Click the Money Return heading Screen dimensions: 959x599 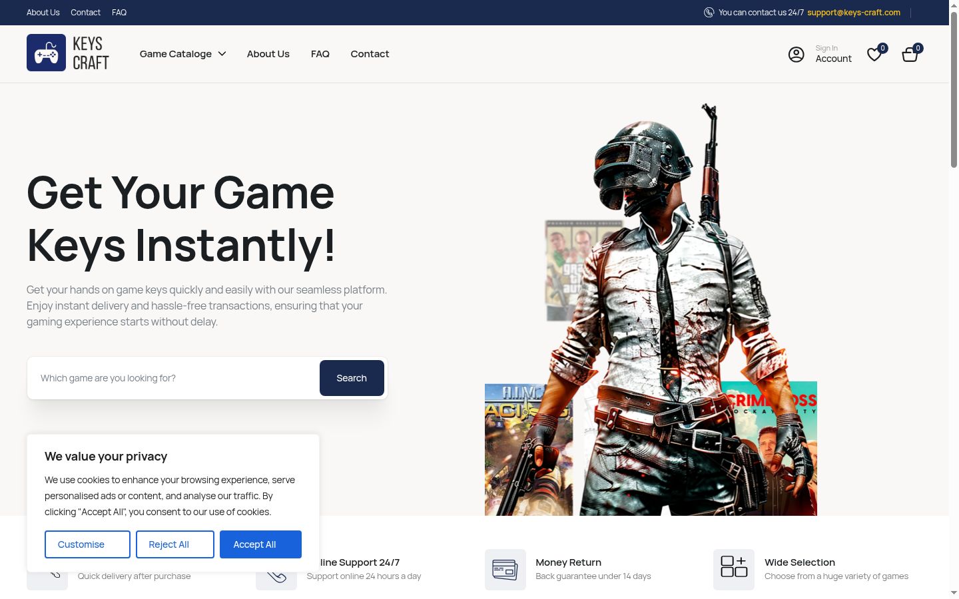point(568,562)
